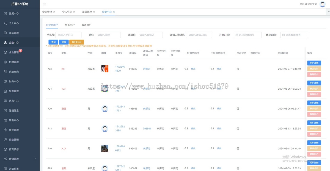Select 会员用户 tab

(70, 25)
